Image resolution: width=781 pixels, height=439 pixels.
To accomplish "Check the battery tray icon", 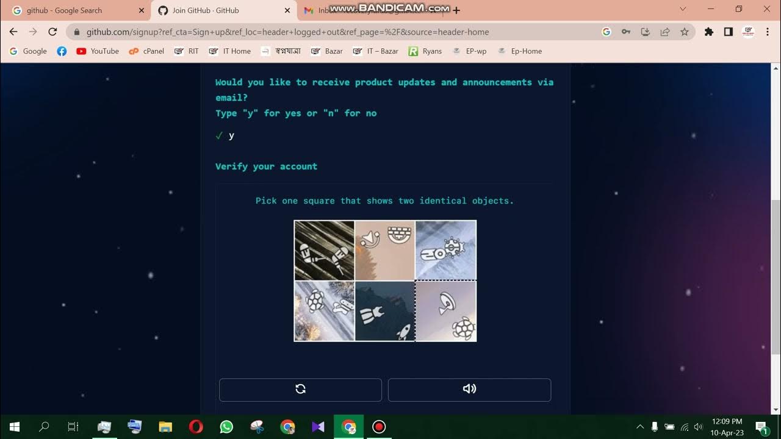I will click(669, 427).
